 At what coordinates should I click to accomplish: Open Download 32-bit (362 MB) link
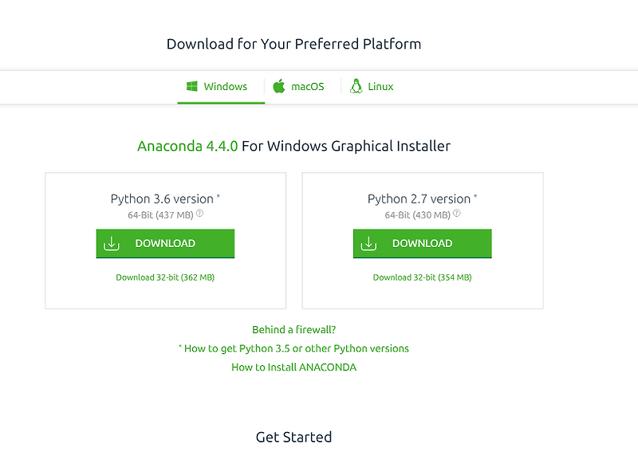pos(165,277)
